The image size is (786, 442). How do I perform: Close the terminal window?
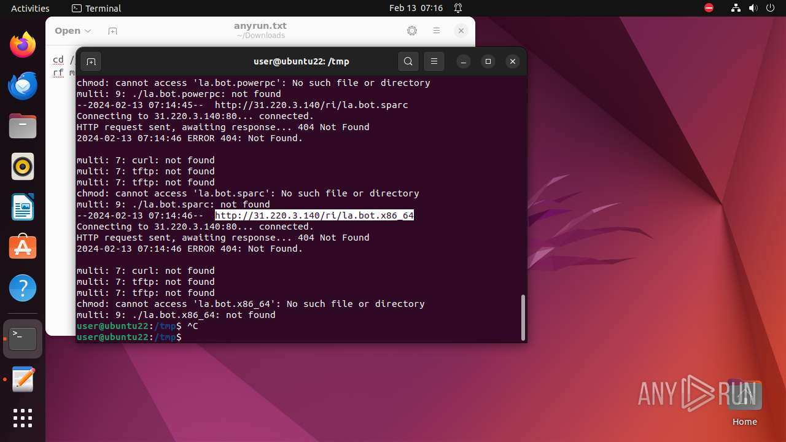(513, 61)
